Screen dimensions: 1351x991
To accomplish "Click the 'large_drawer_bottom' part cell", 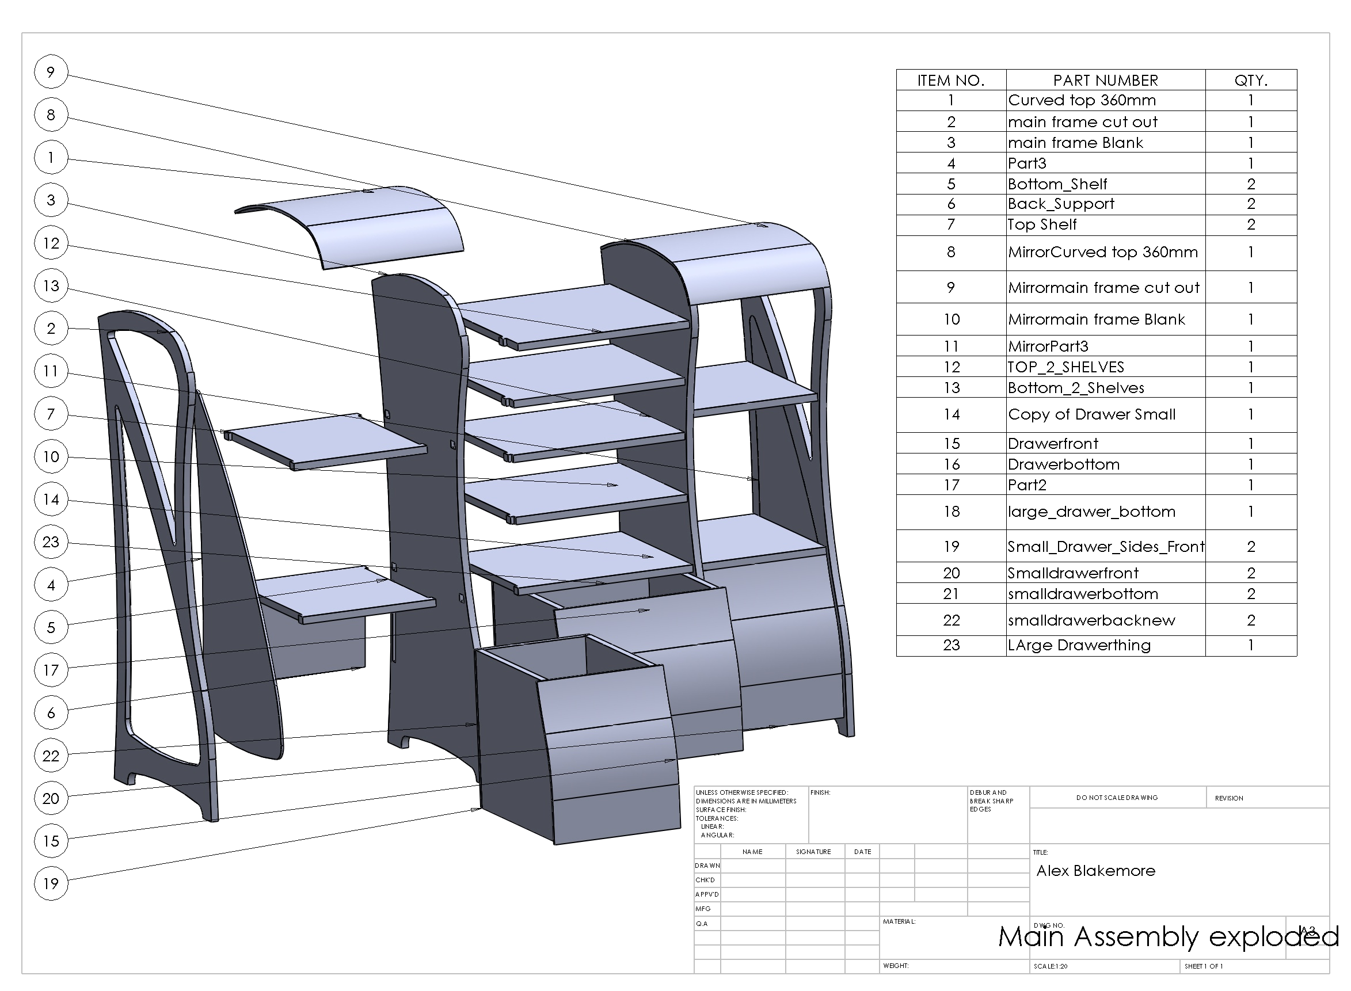I will (1105, 512).
